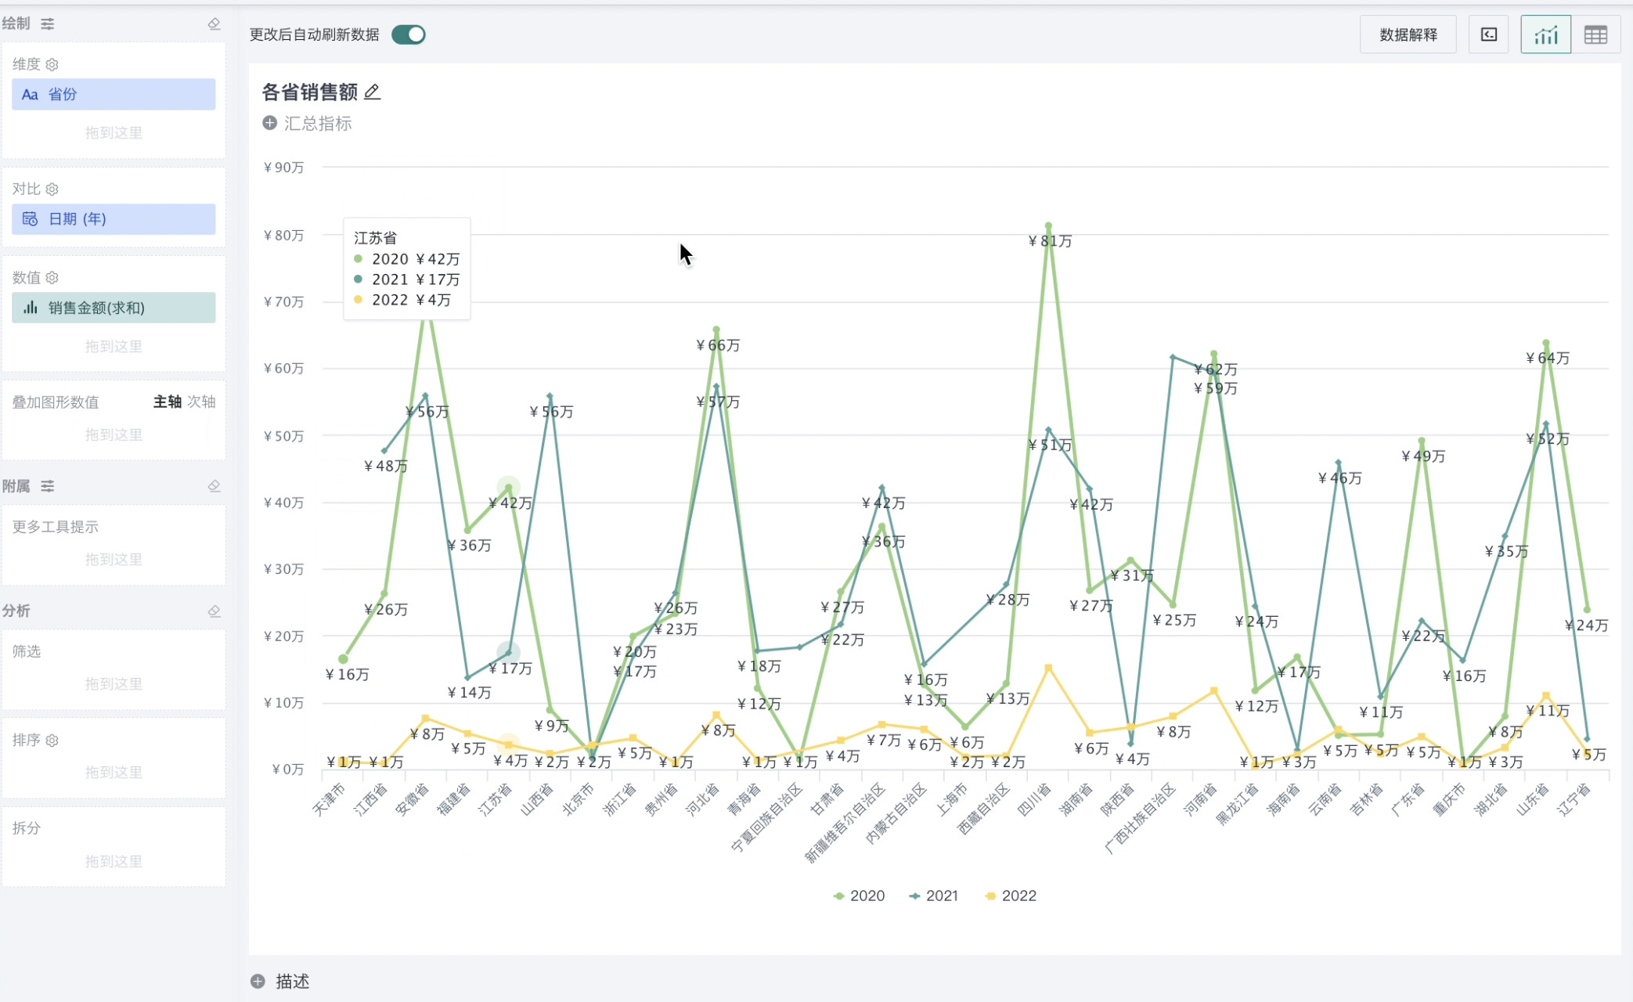Click the 销售金额(求和) value field
This screenshot has height=1002, width=1633.
(114, 308)
